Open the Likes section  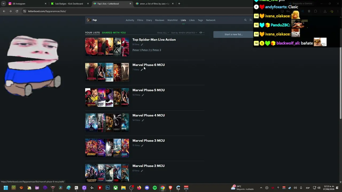pos(192,20)
